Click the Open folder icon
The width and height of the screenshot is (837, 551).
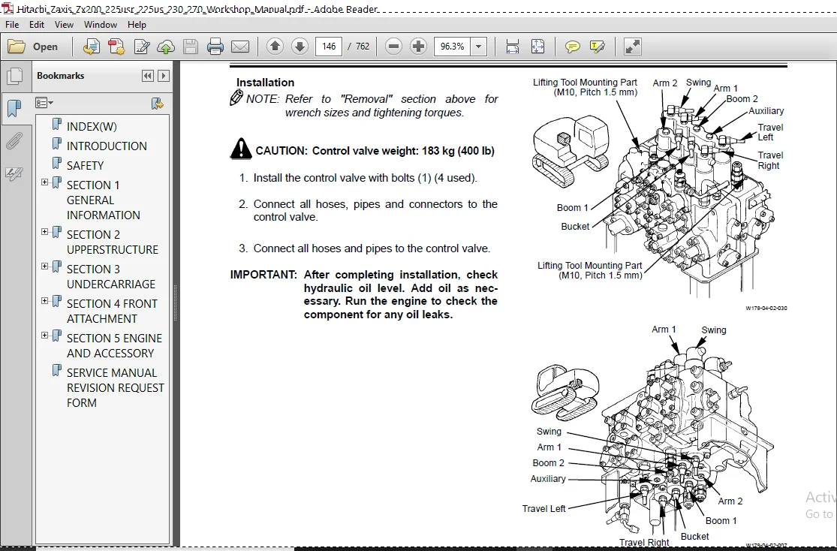(x=16, y=47)
